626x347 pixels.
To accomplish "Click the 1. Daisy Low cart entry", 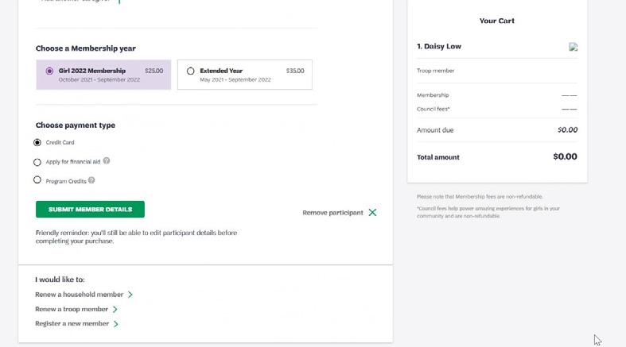I will pyautogui.click(x=439, y=46).
